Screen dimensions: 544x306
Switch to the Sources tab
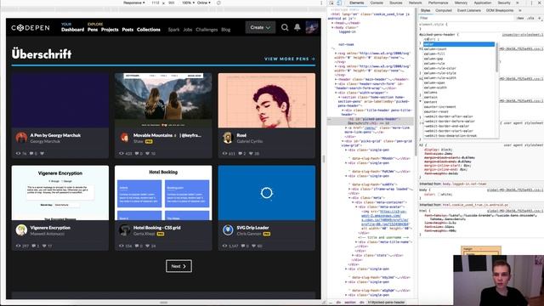pyautogui.click(x=395, y=3)
